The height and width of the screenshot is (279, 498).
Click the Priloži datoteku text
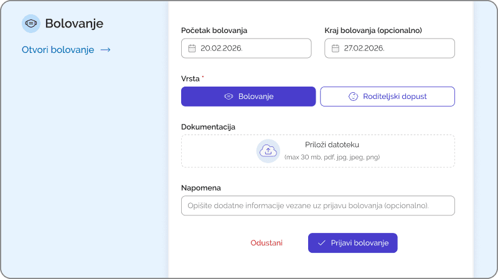click(x=332, y=145)
